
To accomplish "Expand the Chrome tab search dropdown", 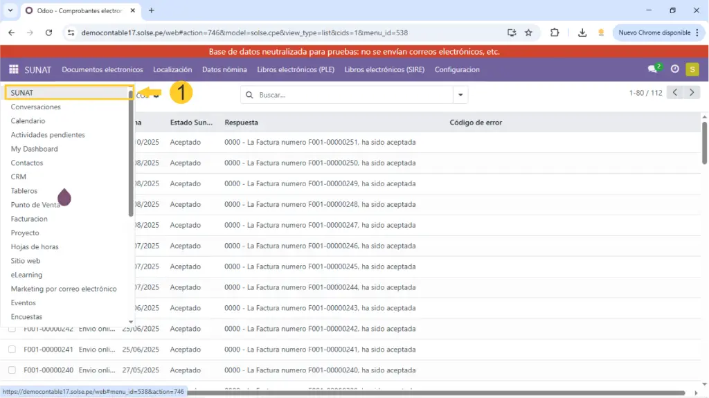I will (x=10, y=10).
